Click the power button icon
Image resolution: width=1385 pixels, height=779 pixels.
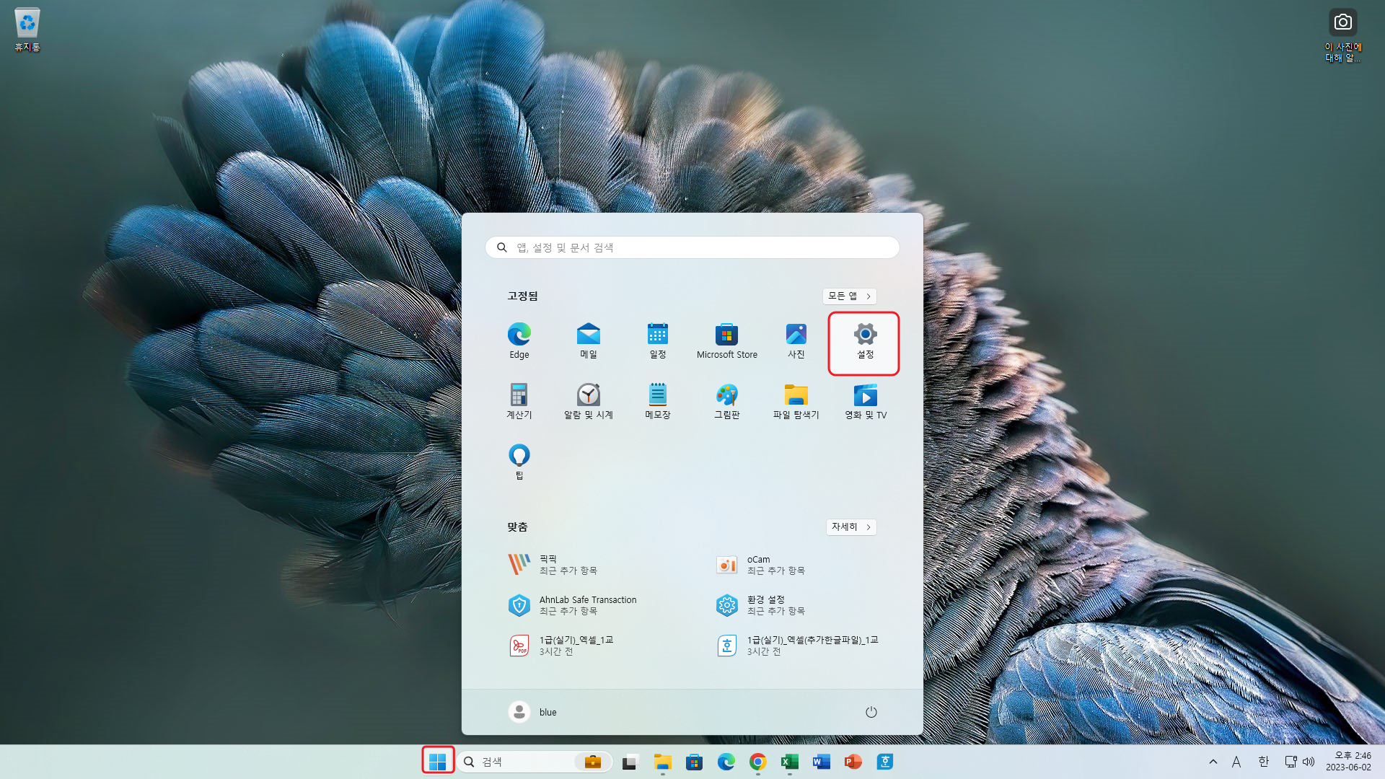tap(871, 712)
